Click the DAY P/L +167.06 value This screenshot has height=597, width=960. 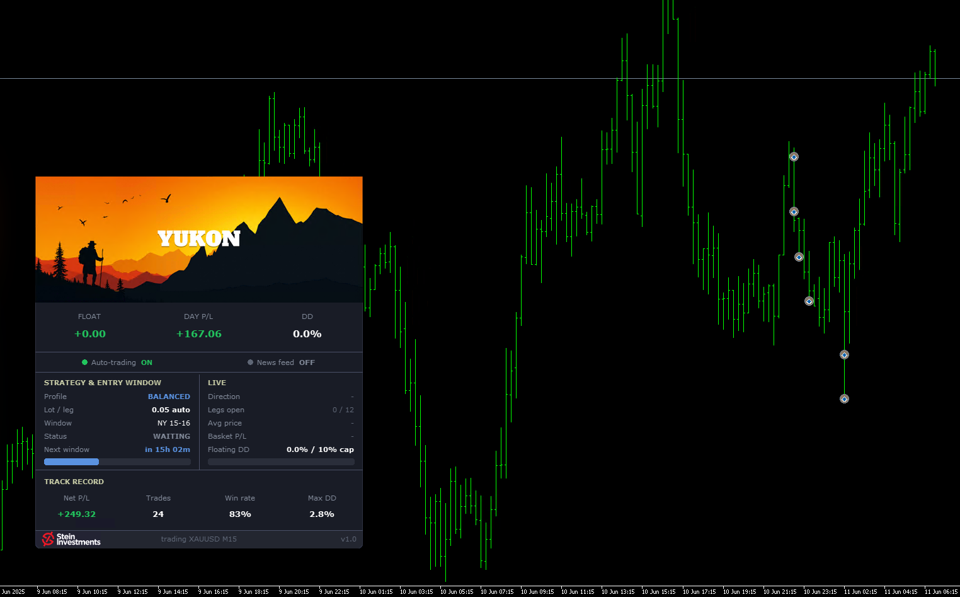point(199,334)
